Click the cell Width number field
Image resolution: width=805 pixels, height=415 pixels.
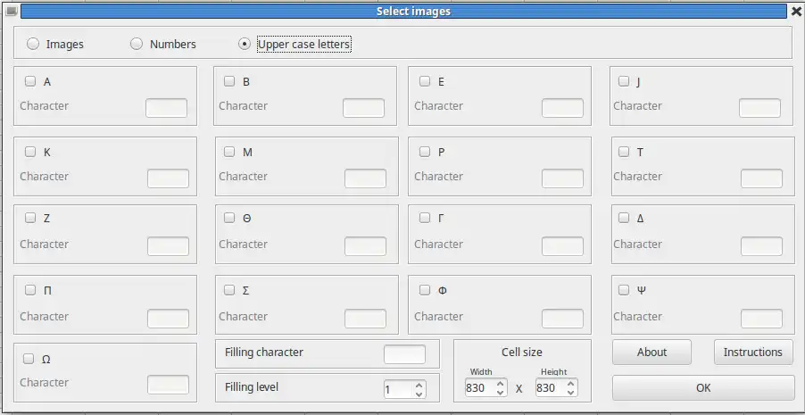476,388
